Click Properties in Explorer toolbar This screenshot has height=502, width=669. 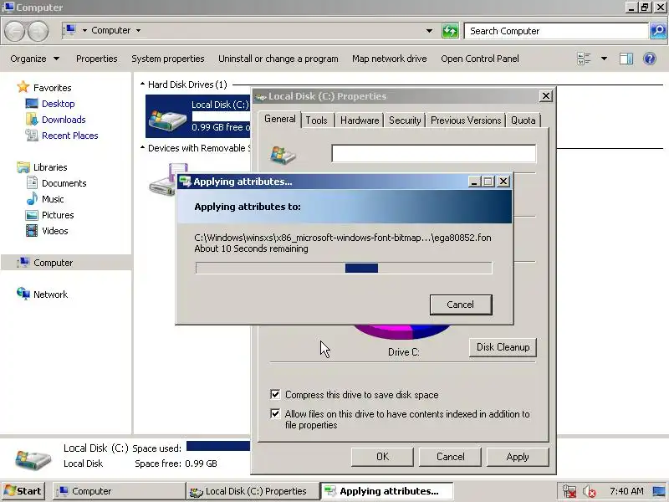(x=96, y=59)
